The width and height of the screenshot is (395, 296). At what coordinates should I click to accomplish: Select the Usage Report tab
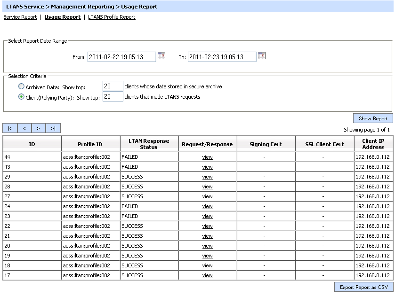62,17
